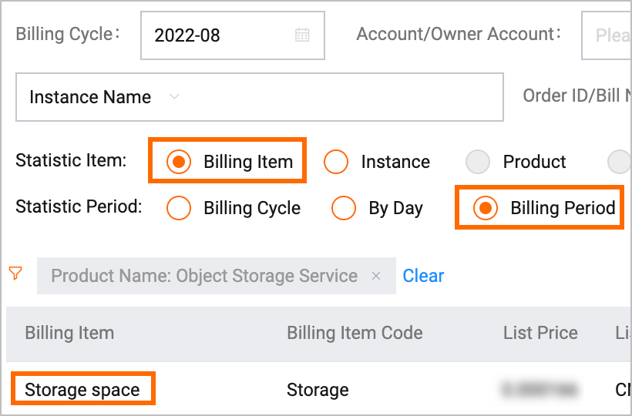Select Billing Period statistic period
The image size is (632, 416).
coord(486,208)
